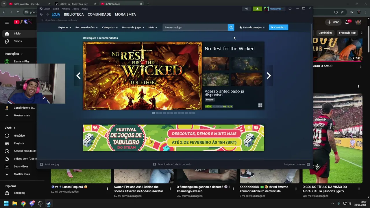Click YouTube Criar button
This screenshot has height=208, width=370.
(x=333, y=22)
